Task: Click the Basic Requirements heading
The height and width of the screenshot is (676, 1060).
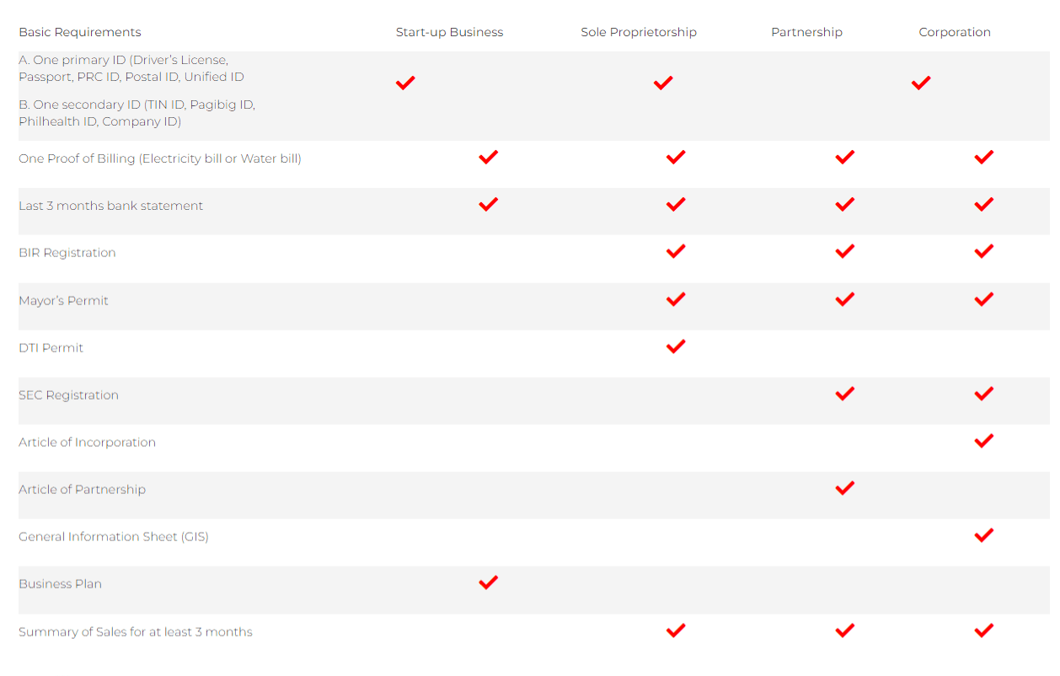Action: tap(80, 32)
